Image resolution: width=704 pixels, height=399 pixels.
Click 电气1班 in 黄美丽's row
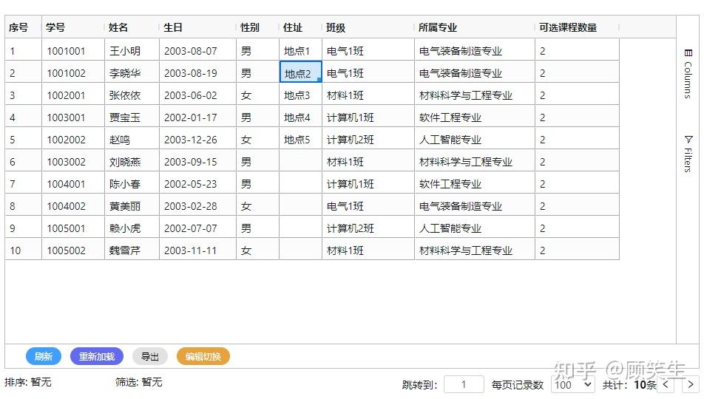[x=368, y=205]
